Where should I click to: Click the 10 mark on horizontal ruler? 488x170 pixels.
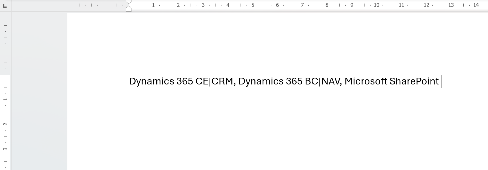377,5
